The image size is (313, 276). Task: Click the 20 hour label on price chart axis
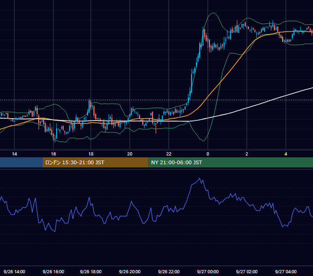point(130,154)
